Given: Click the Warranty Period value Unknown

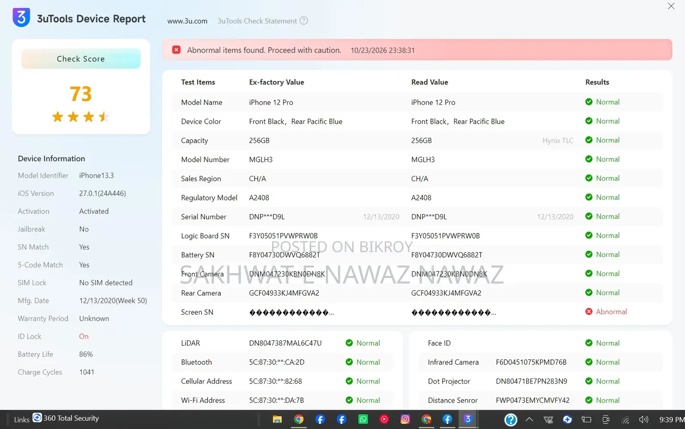Looking at the screenshot, I should tap(94, 319).
